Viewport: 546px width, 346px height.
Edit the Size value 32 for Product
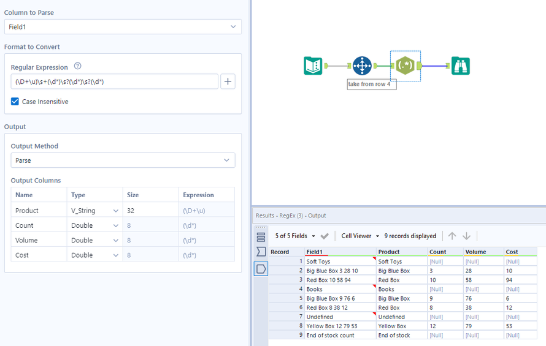coord(150,211)
